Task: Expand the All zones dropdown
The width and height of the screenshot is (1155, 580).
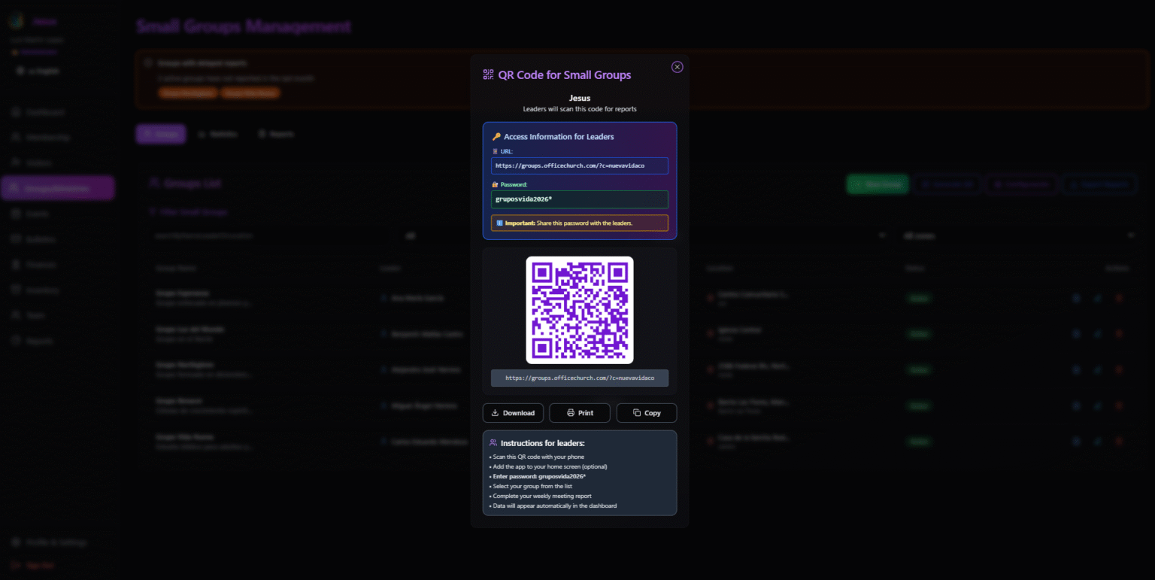Action: 1019,235
